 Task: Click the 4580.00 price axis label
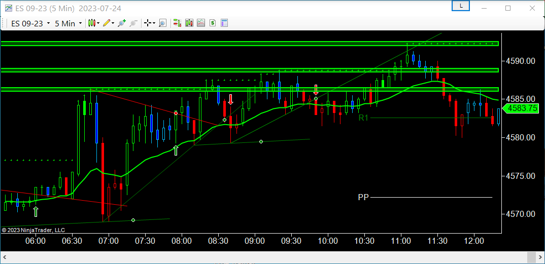[x=520, y=137]
